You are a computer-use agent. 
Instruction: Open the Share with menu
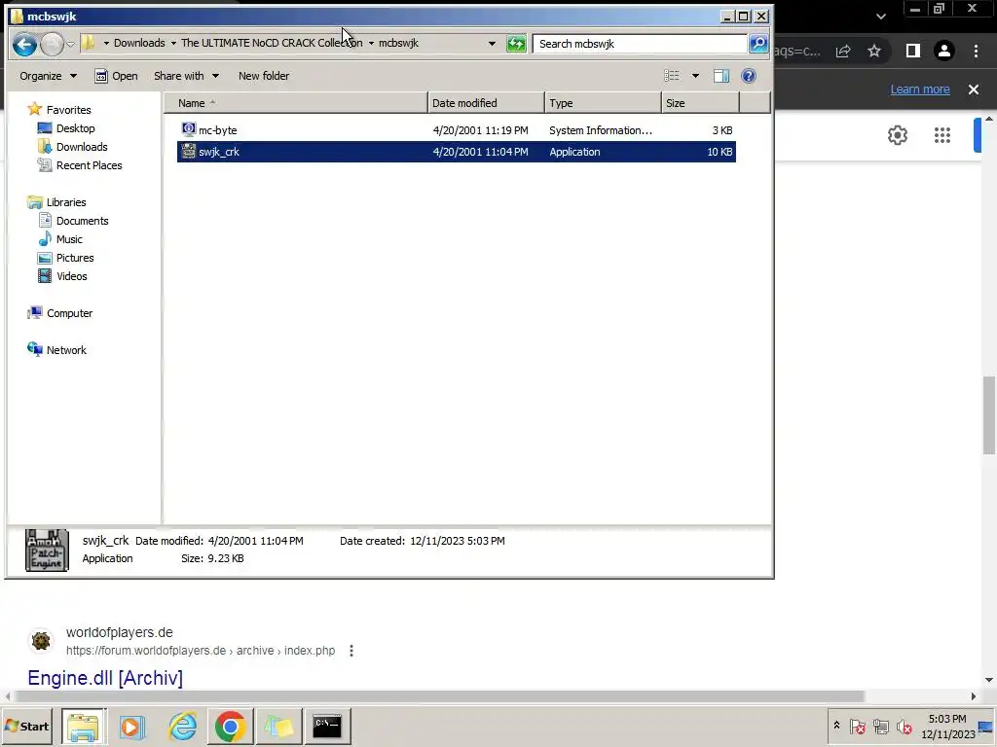coord(186,76)
